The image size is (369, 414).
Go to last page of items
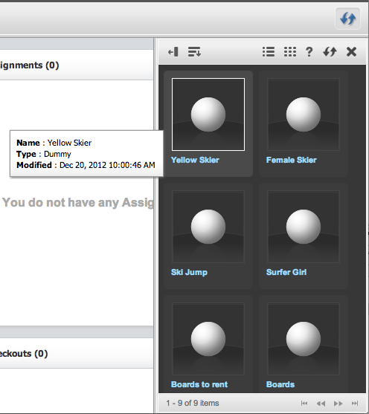tap(355, 403)
